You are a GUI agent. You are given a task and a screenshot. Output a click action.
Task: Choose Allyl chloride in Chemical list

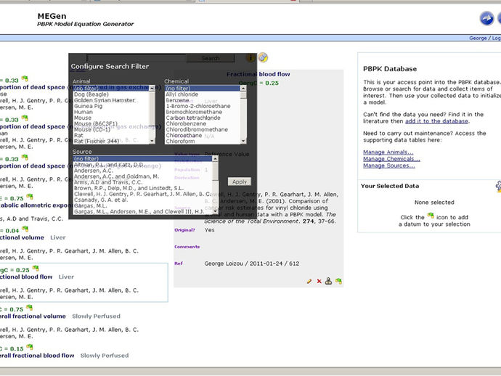[x=203, y=94]
